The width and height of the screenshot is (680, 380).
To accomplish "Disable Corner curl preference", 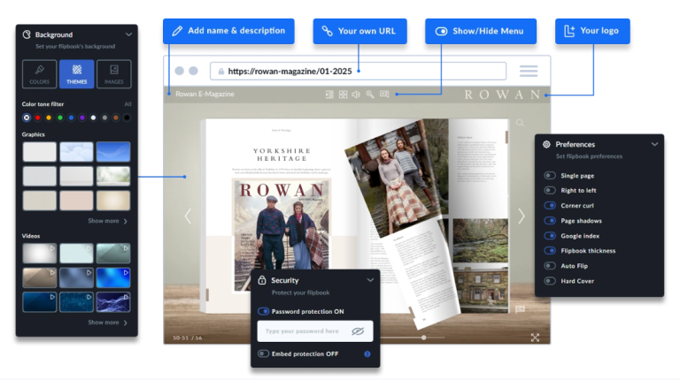I will point(550,206).
